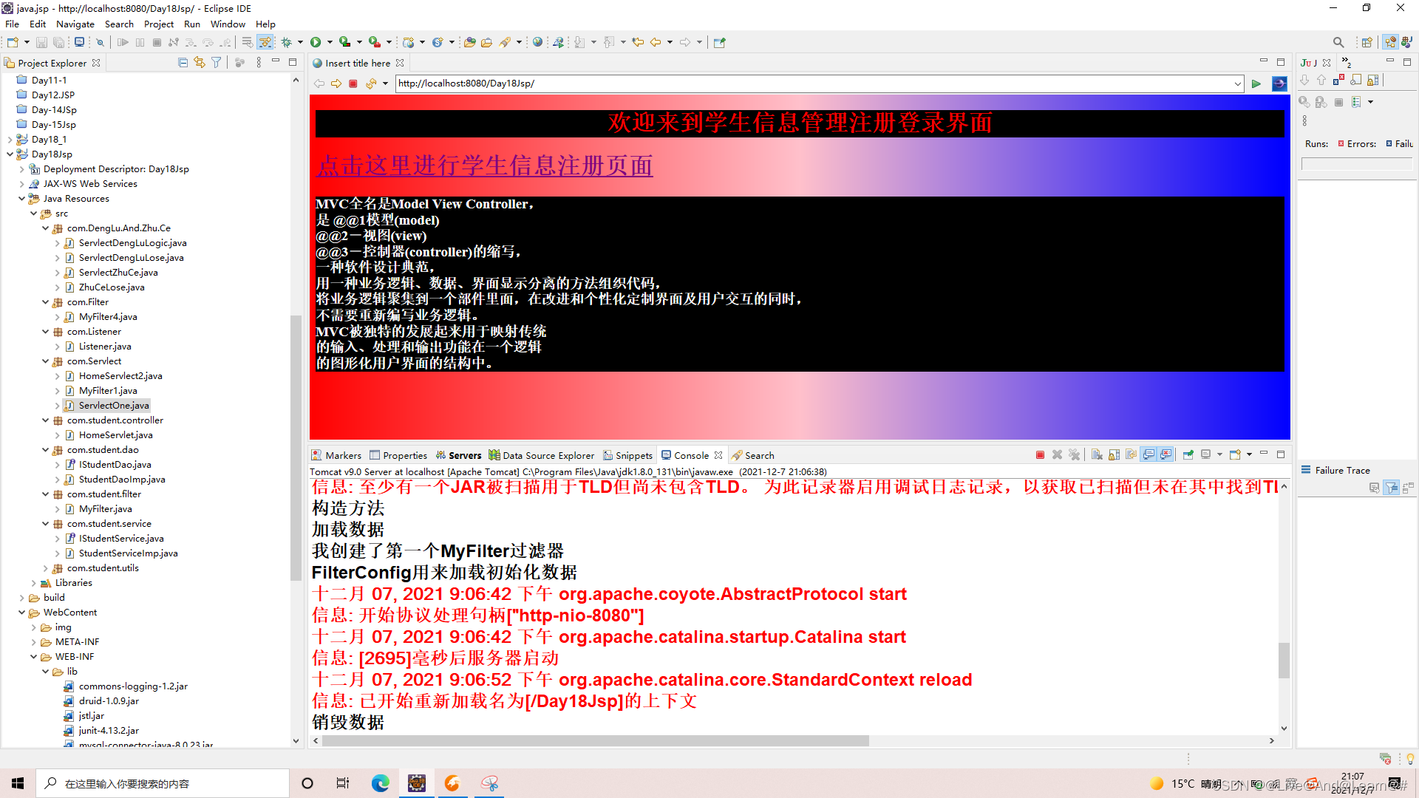Open the Navigate menu
The height and width of the screenshot is (798, 1419).
pos(75,24)
